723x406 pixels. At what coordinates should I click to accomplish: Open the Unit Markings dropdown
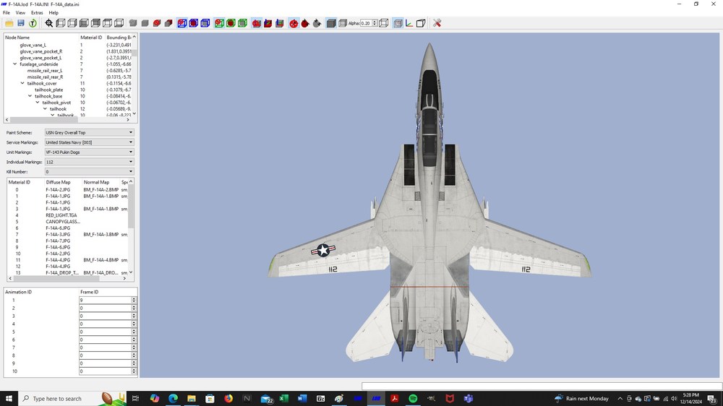coord(89,152)
